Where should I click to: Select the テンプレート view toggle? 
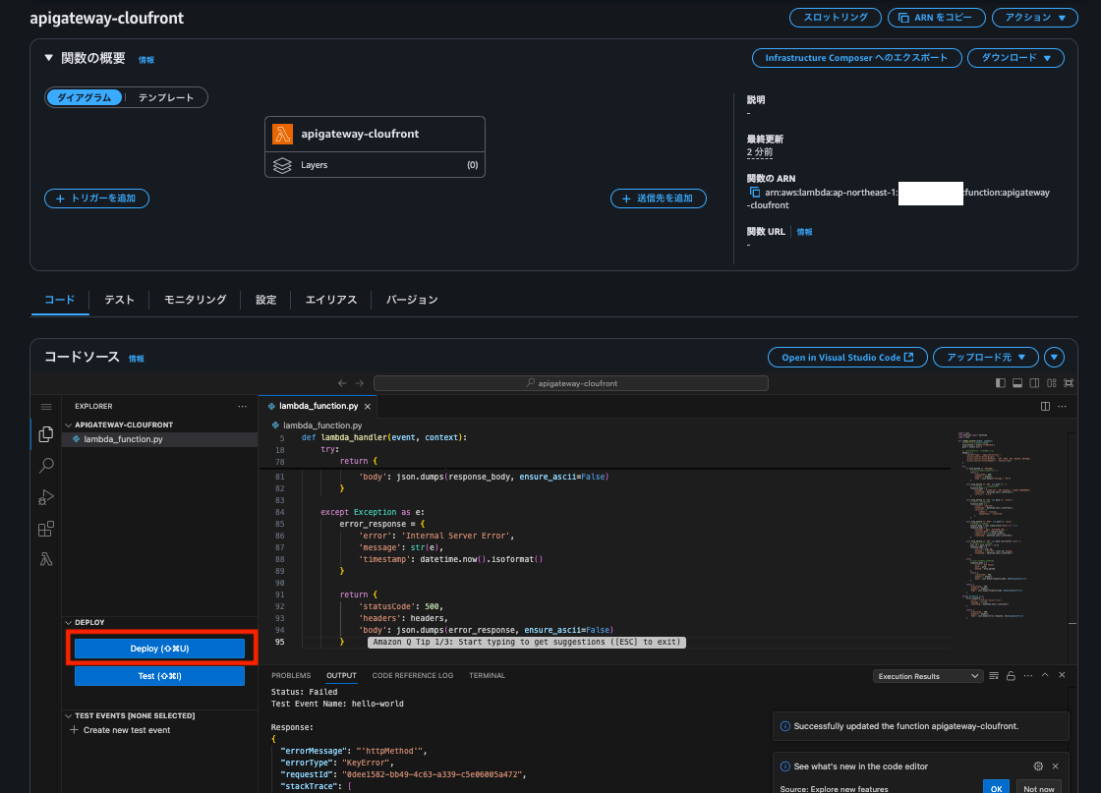[166, 97]
